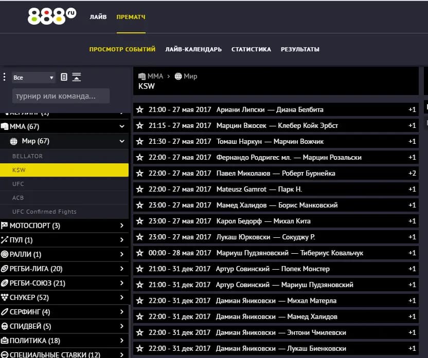Open +2 markets for Миколаюв — Бурнейка
The image size is (428, 358).
click(x=412, y=173)
